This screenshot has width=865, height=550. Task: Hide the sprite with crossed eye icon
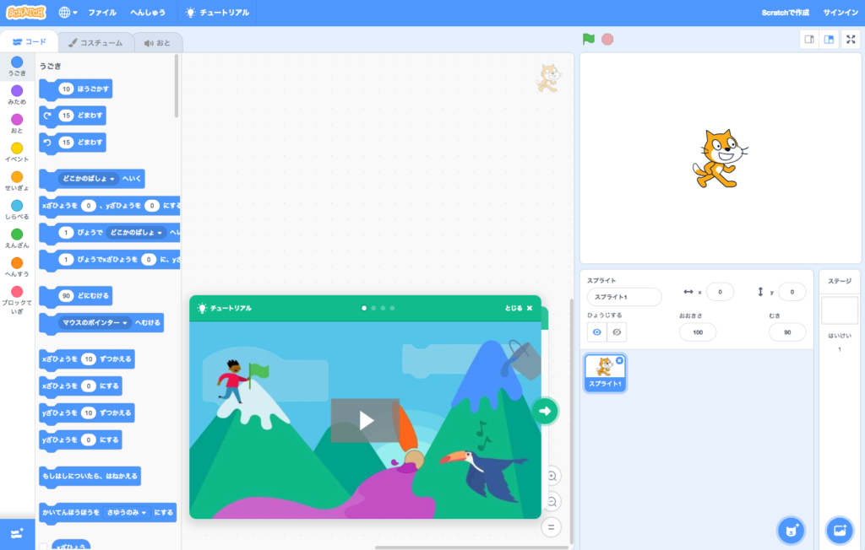pos(617,332)
